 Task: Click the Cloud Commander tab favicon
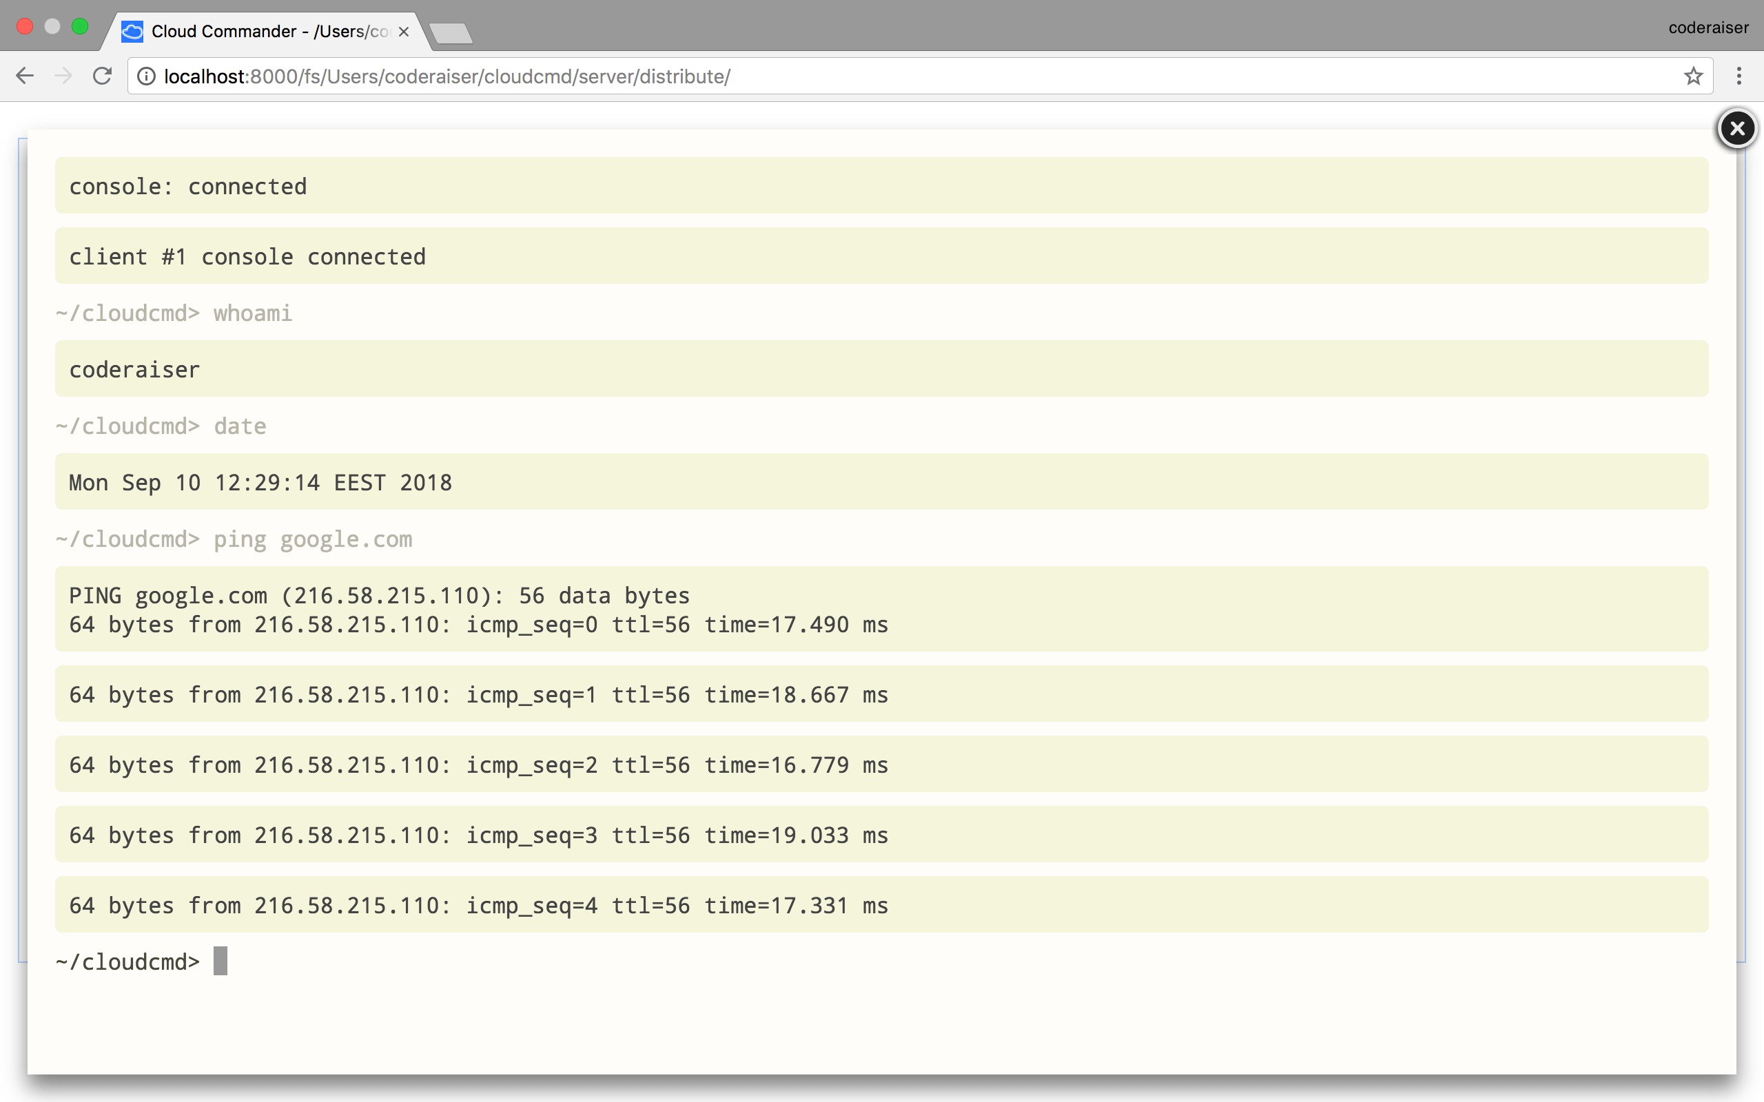pos(132,32)
